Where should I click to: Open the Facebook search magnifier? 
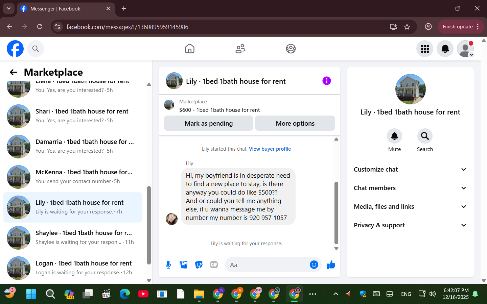pyautogui.click(x=36, y=49)
